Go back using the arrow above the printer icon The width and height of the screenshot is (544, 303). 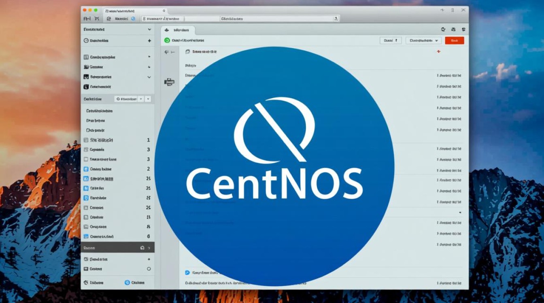click(166, 52)
